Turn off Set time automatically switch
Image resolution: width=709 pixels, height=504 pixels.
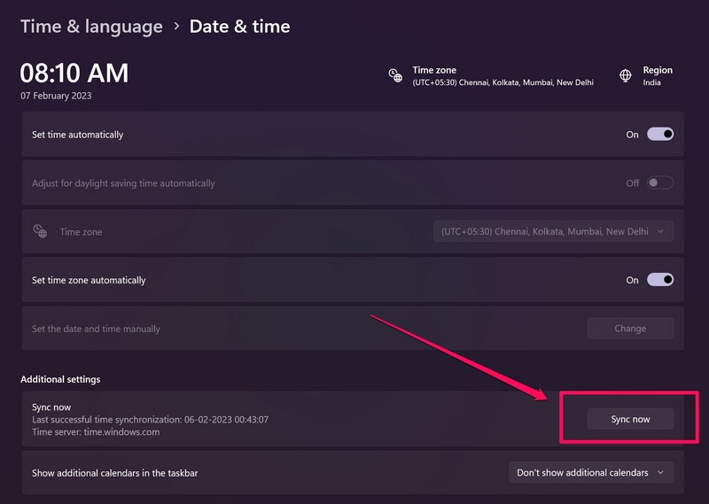pyautogui.click(x=660, y=135)
